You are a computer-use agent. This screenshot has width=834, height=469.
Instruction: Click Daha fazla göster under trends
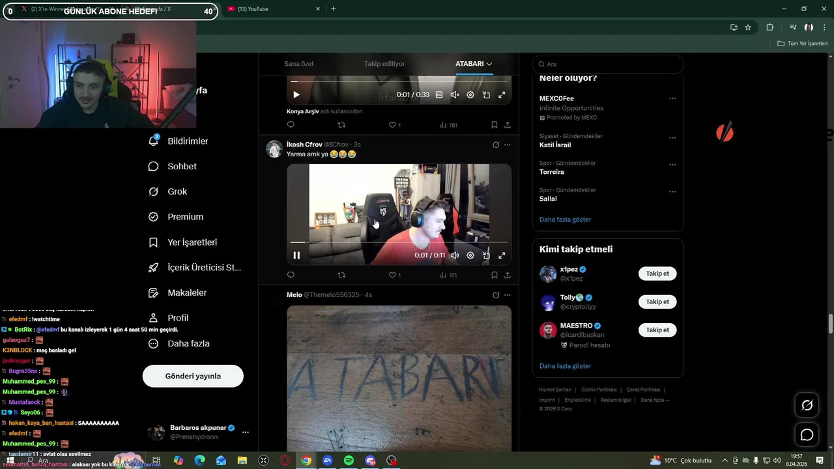(x=565, y=220)
